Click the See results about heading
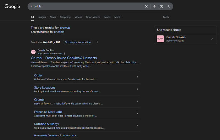This screenshot has width=220, height=140. (169, 30)
